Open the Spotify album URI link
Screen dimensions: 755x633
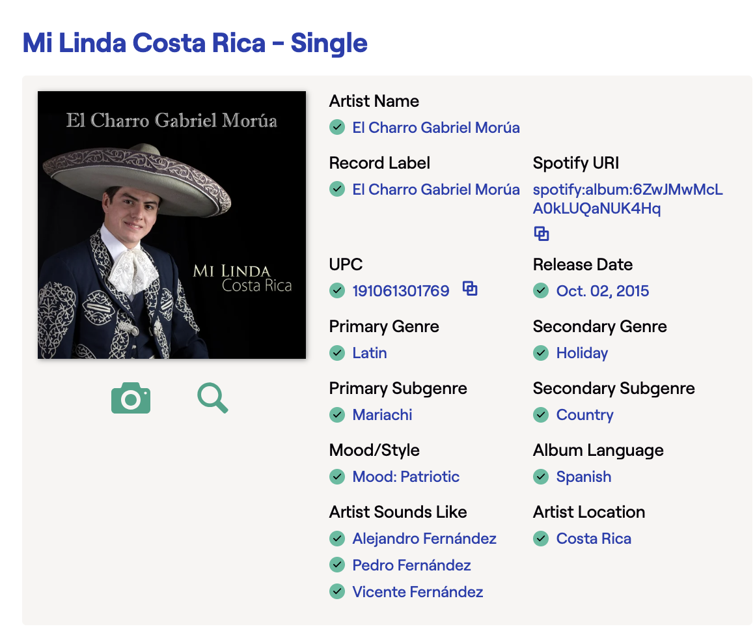pos(627,199)
